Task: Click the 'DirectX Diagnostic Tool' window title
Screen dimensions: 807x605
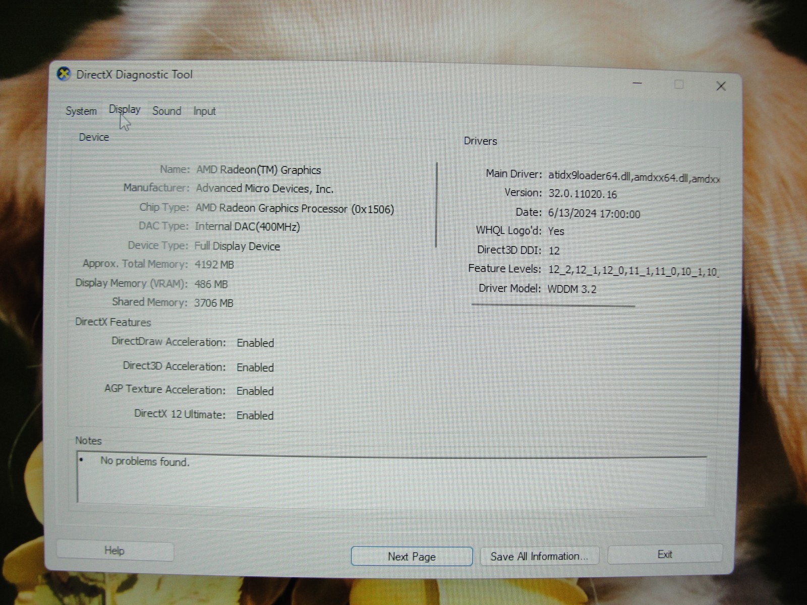Action: [134, 75]
